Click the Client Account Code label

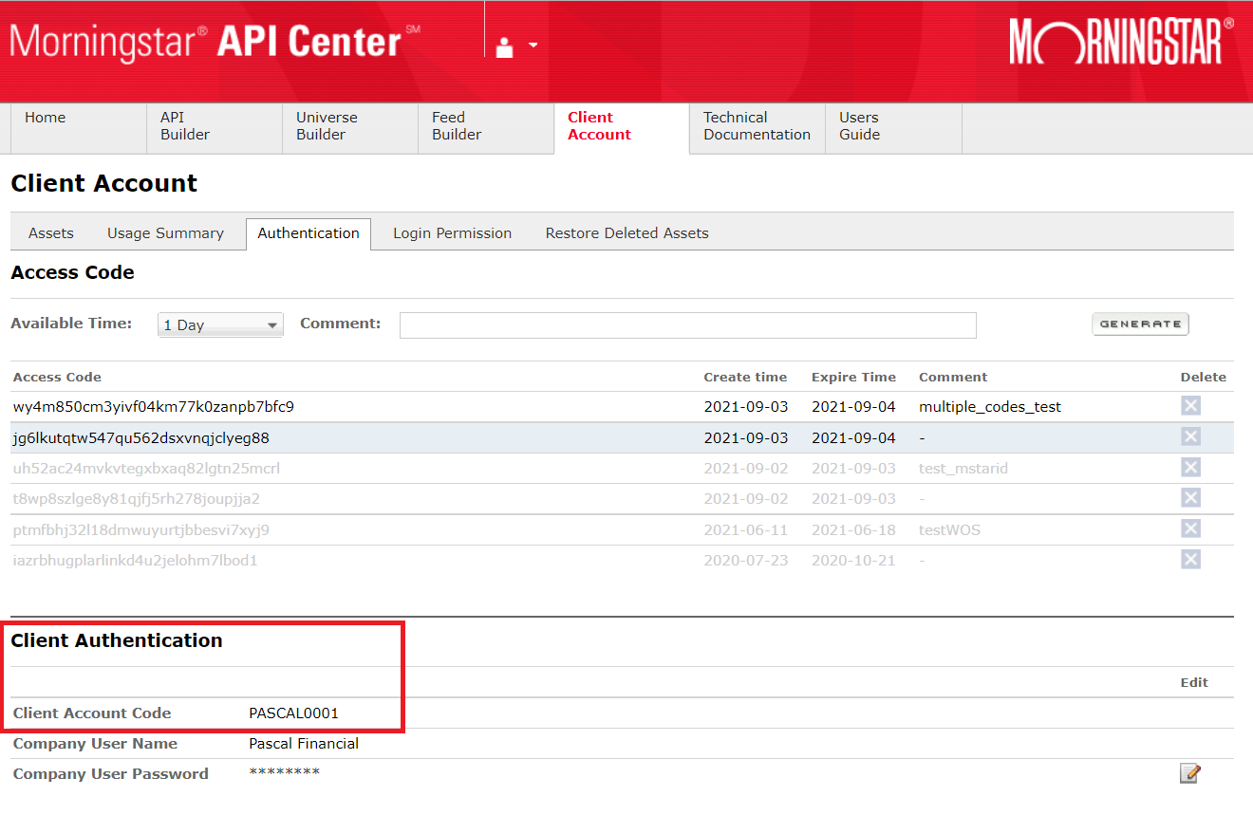[92, 713]
